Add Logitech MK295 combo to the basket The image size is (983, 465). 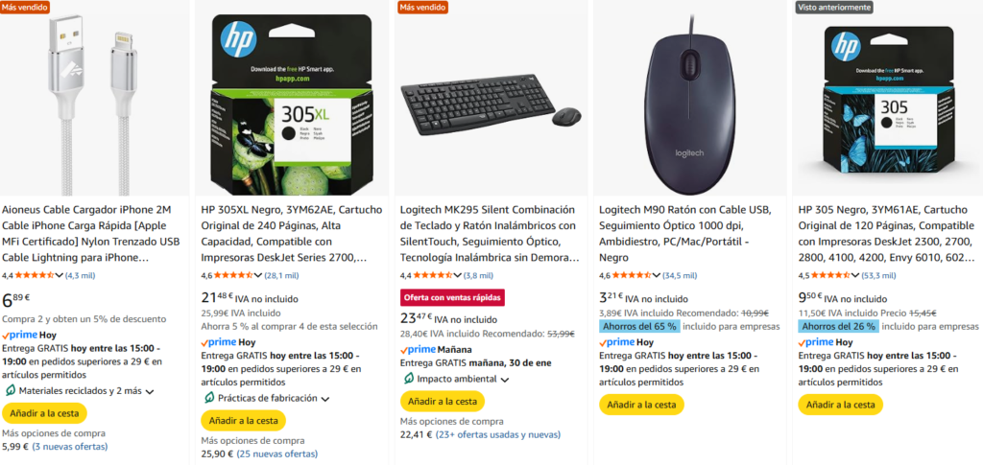(443, 401)
